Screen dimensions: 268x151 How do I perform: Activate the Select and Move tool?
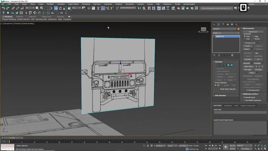coord(56,8)
